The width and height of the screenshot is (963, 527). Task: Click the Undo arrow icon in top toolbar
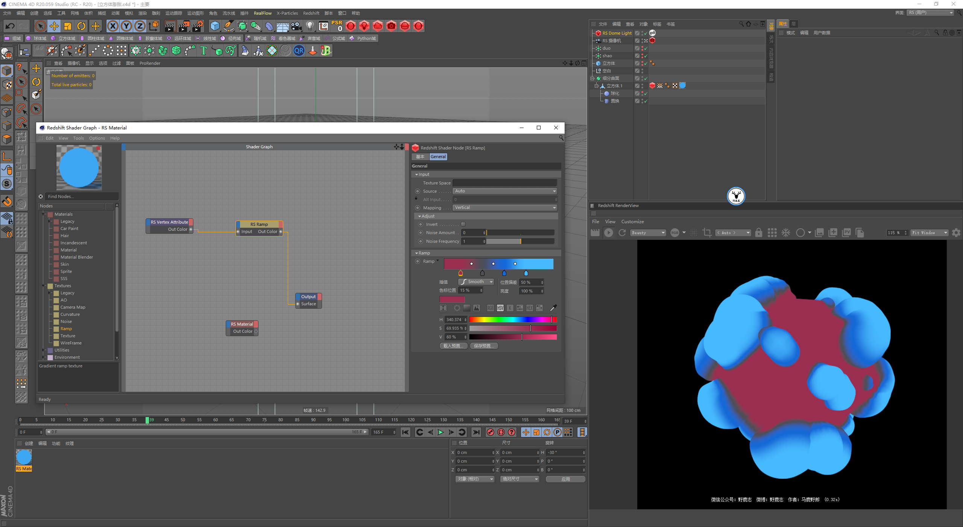coord(10,26)
